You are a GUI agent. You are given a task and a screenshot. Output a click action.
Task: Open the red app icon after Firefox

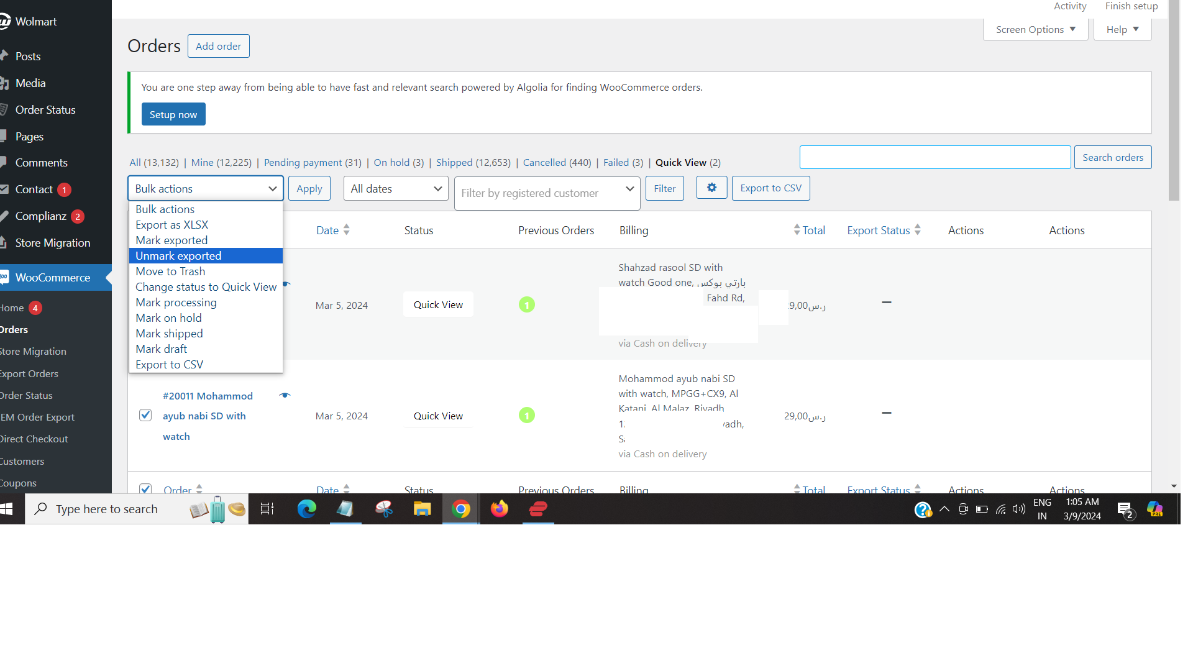click(x=538, y=509)
